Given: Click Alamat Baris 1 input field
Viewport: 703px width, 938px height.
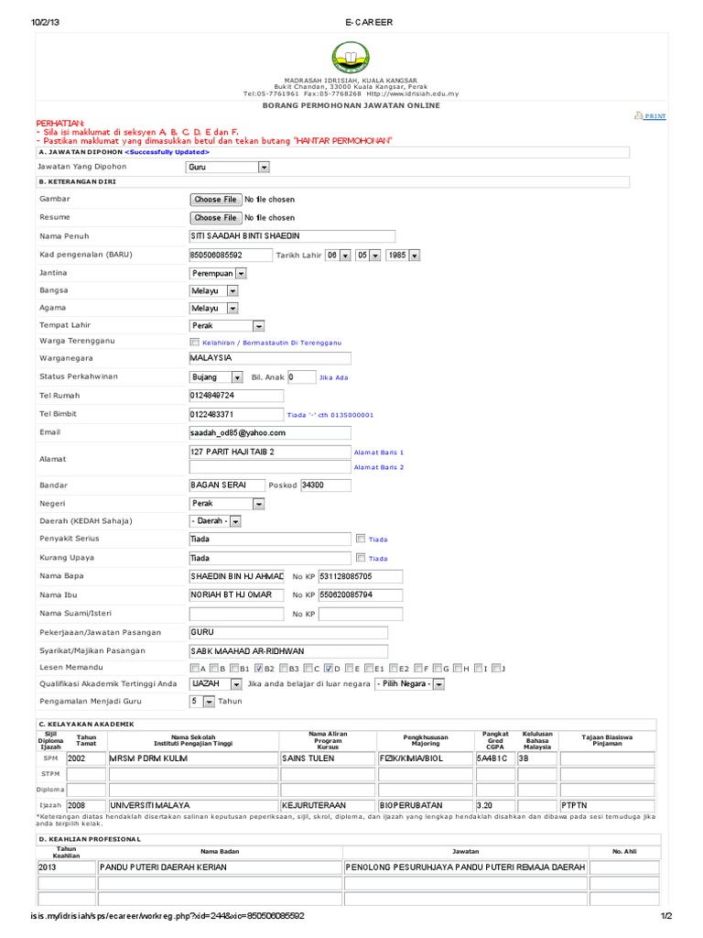Looking at the screenshot, I should (270, 453).
